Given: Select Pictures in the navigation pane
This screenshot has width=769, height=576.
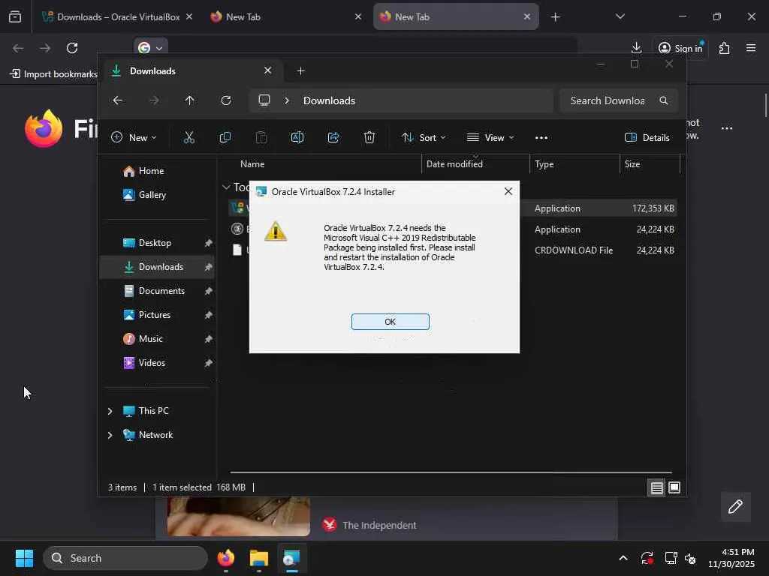Looking at the screenshot, I should pyautogui.click(x=157, y=315).
